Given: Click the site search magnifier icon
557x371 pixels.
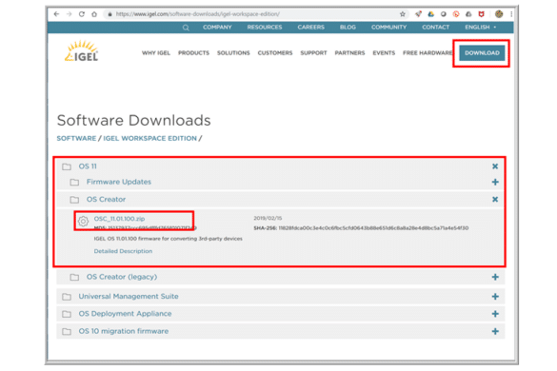Looking at the screenshot, I should [x=186, y=28].
